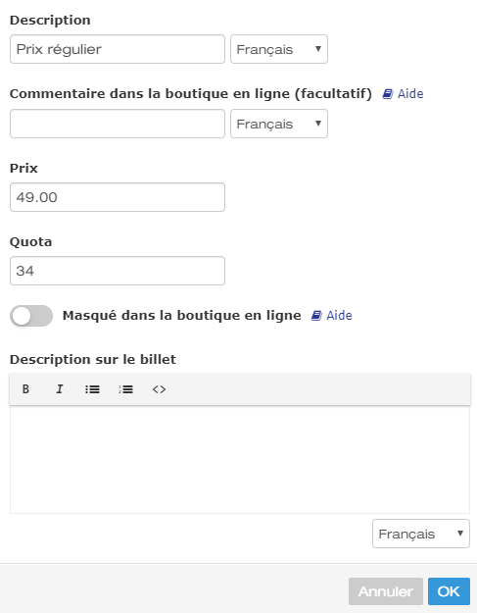
Task: Open the Commentaire language dropdown
Action: click(x=279, y=124)
